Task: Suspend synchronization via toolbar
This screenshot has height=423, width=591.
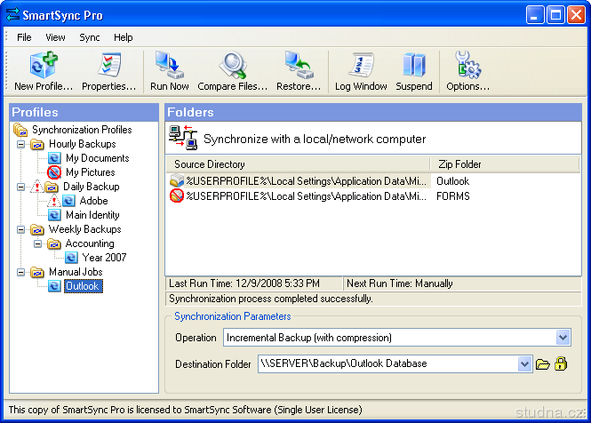Action: point(413,70)
